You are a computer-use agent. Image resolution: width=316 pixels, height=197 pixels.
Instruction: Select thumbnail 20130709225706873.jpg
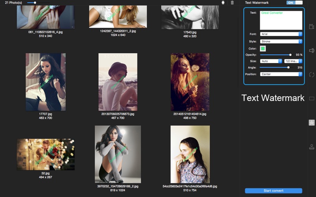118,82
